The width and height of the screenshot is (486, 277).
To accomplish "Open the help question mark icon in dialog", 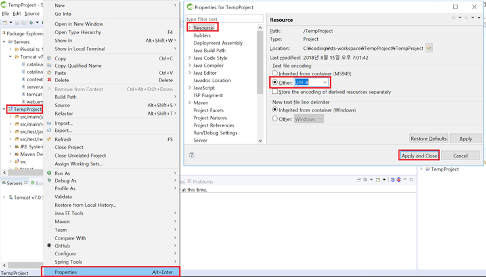I will (x=192, y=156).
